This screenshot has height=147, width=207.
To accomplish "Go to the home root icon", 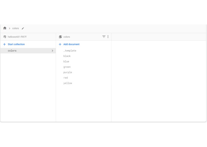I will (5, 28).
